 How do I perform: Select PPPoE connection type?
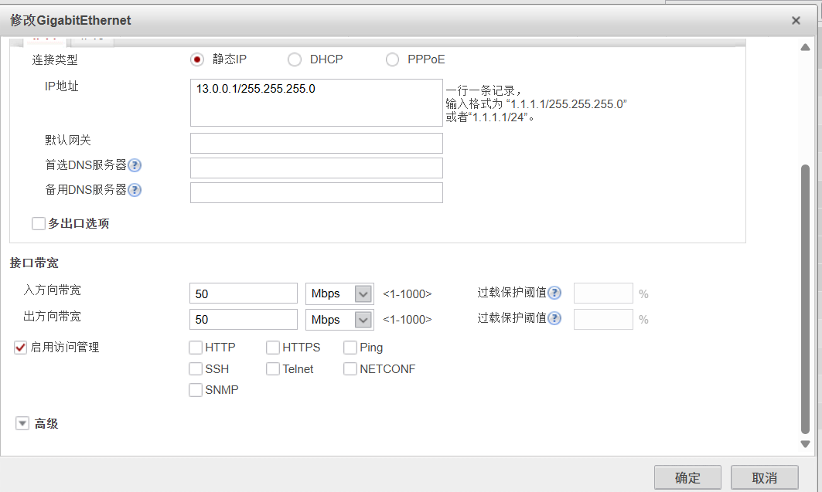tap(392, 59)
